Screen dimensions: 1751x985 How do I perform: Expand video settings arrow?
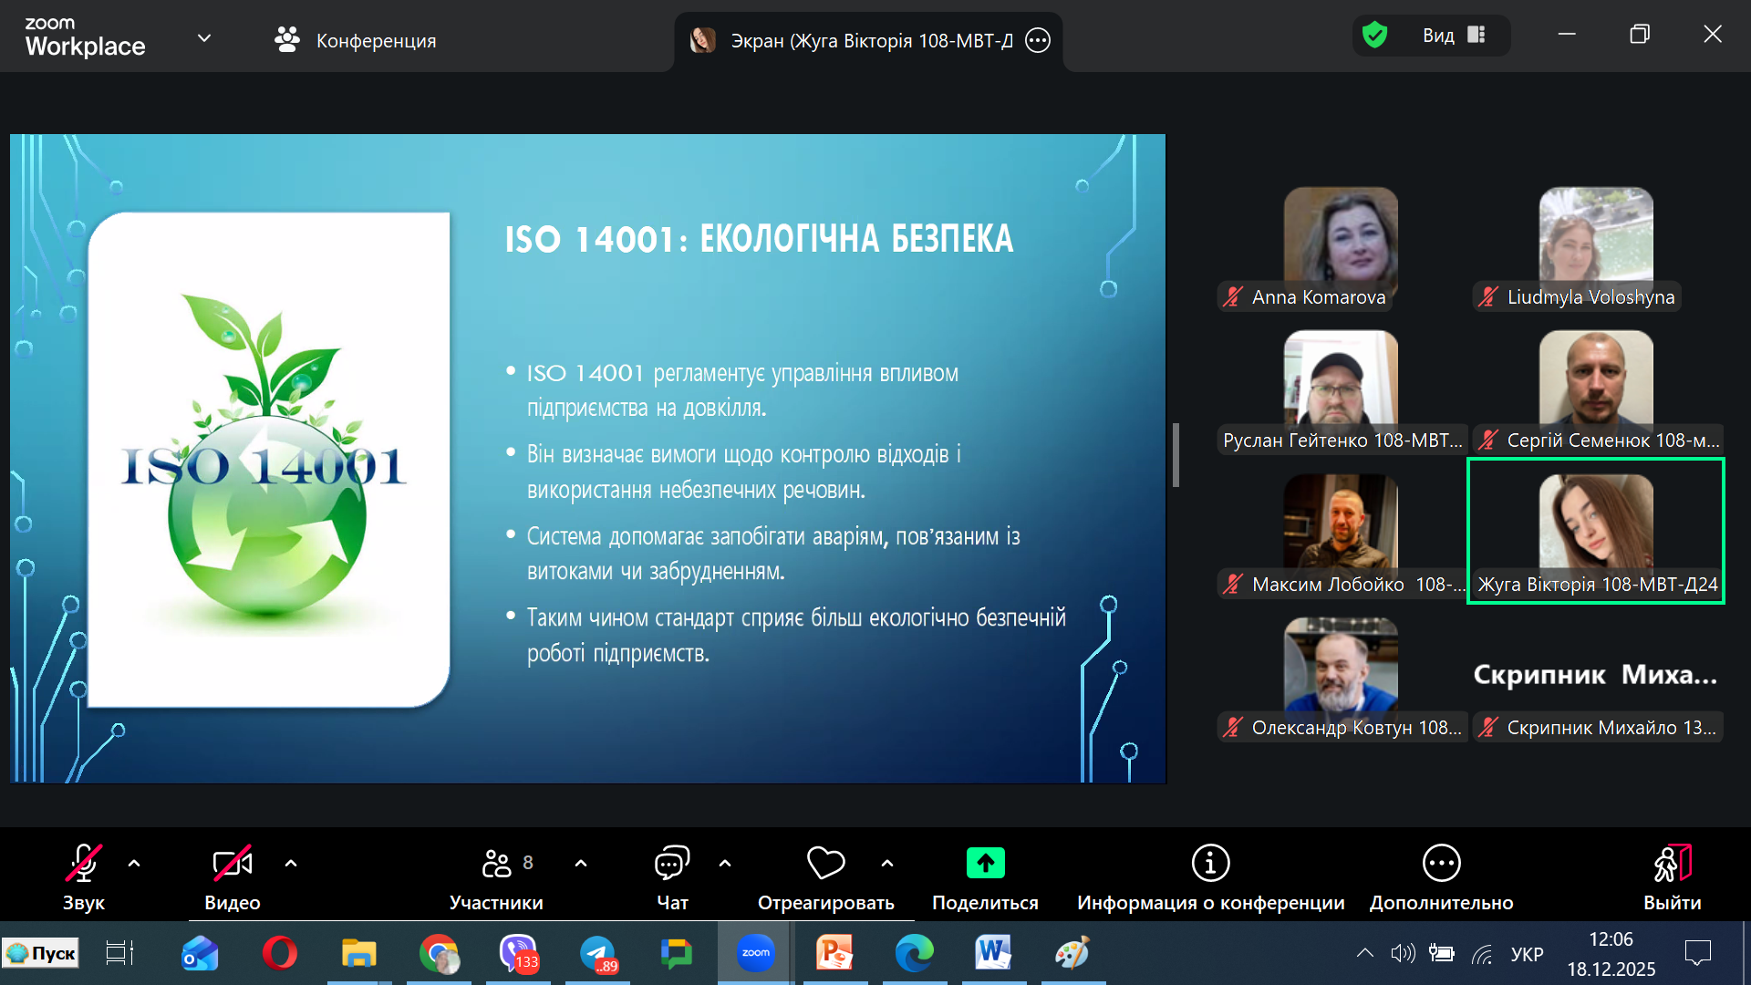[291, 863]
